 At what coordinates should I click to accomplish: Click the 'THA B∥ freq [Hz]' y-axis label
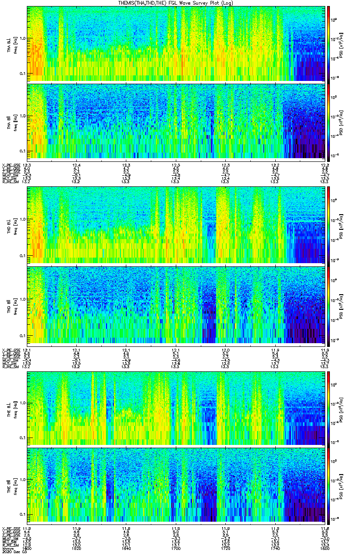pyautogui.click(x=12, y=122)
